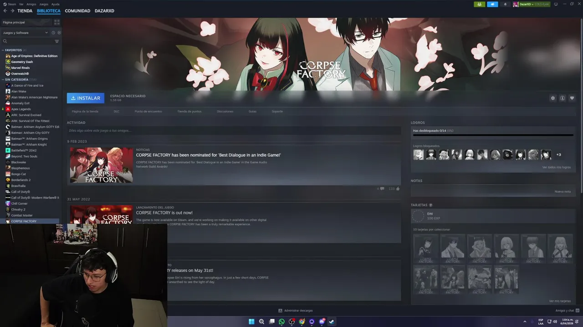
Task: Open the Best Dialogue news thumbnail
Action: [101, 165]
